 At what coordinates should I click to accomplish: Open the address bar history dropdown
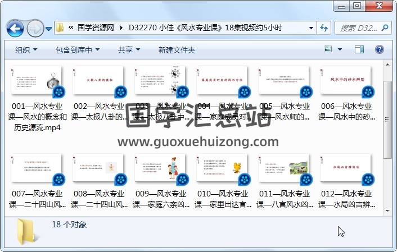click(311, 28)
